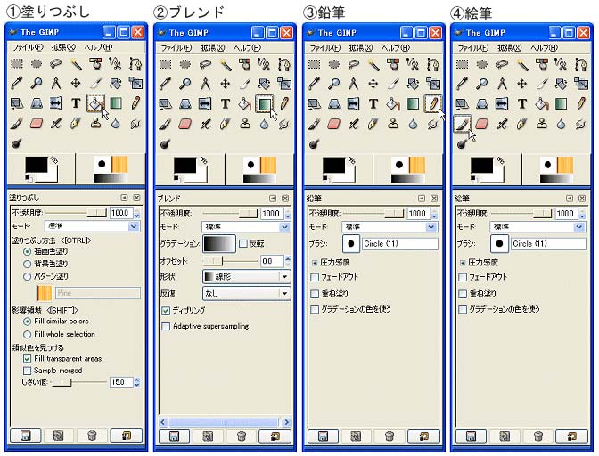Open 拡張 menu in the 塗りつぶし window
This screenshot has height=456, width=599.
(x=63, y=47)
